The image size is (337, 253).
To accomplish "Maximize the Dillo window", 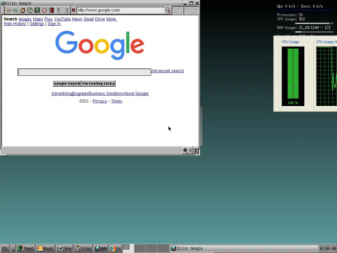I will point(191,3).
